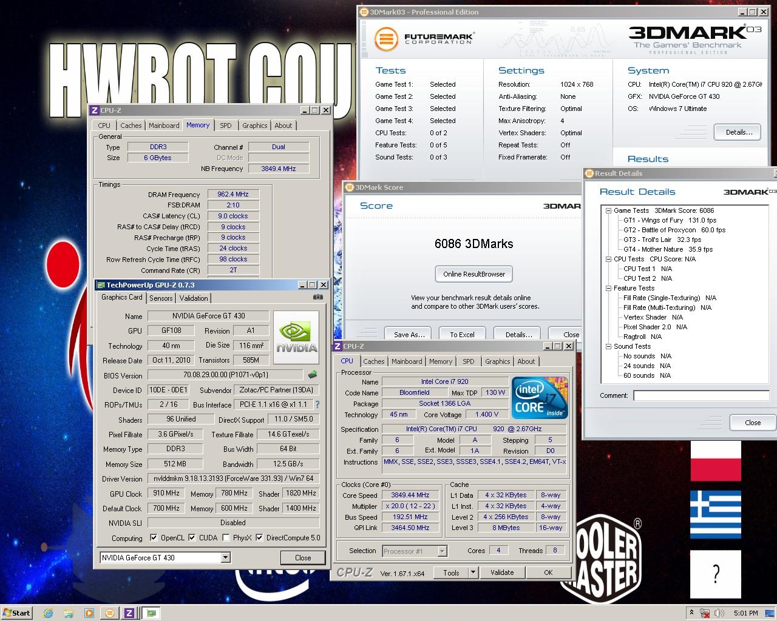Click the 3DMark03 Professional Edition title icon
Viewport: 777px width, 621px height.
(x=364, y=12)
